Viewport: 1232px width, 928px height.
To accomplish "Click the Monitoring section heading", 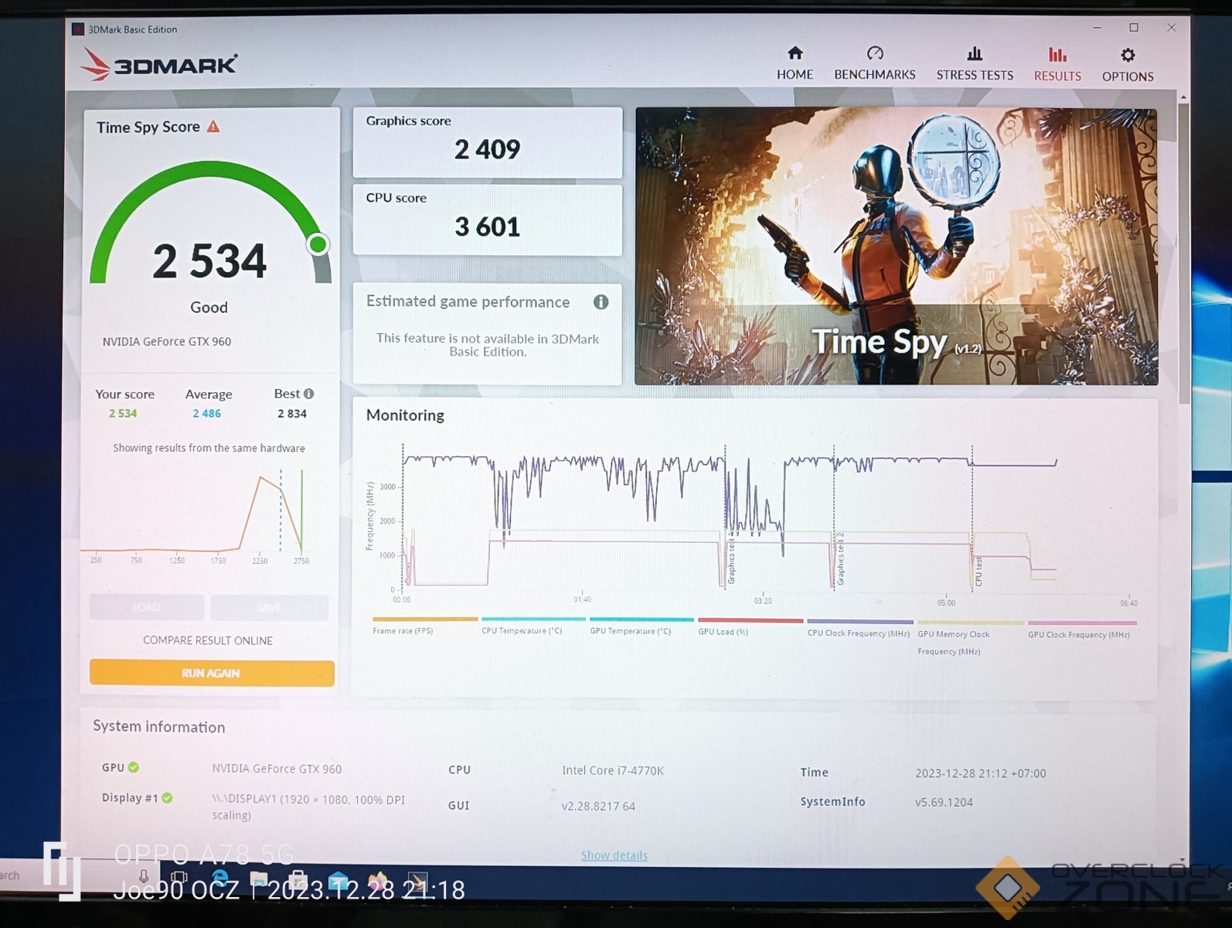I will [x=405, y=415].
